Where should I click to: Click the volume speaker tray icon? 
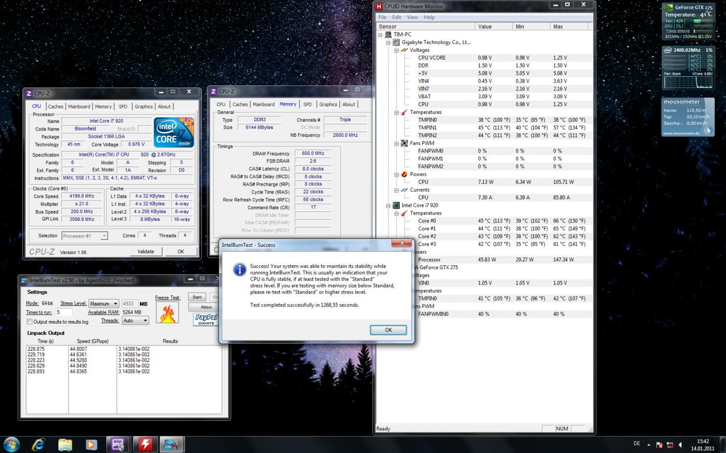[x=680, y=445]
